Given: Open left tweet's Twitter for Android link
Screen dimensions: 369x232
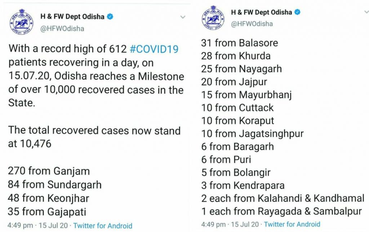Looking at the screenshot, I should tap(103, 226).
